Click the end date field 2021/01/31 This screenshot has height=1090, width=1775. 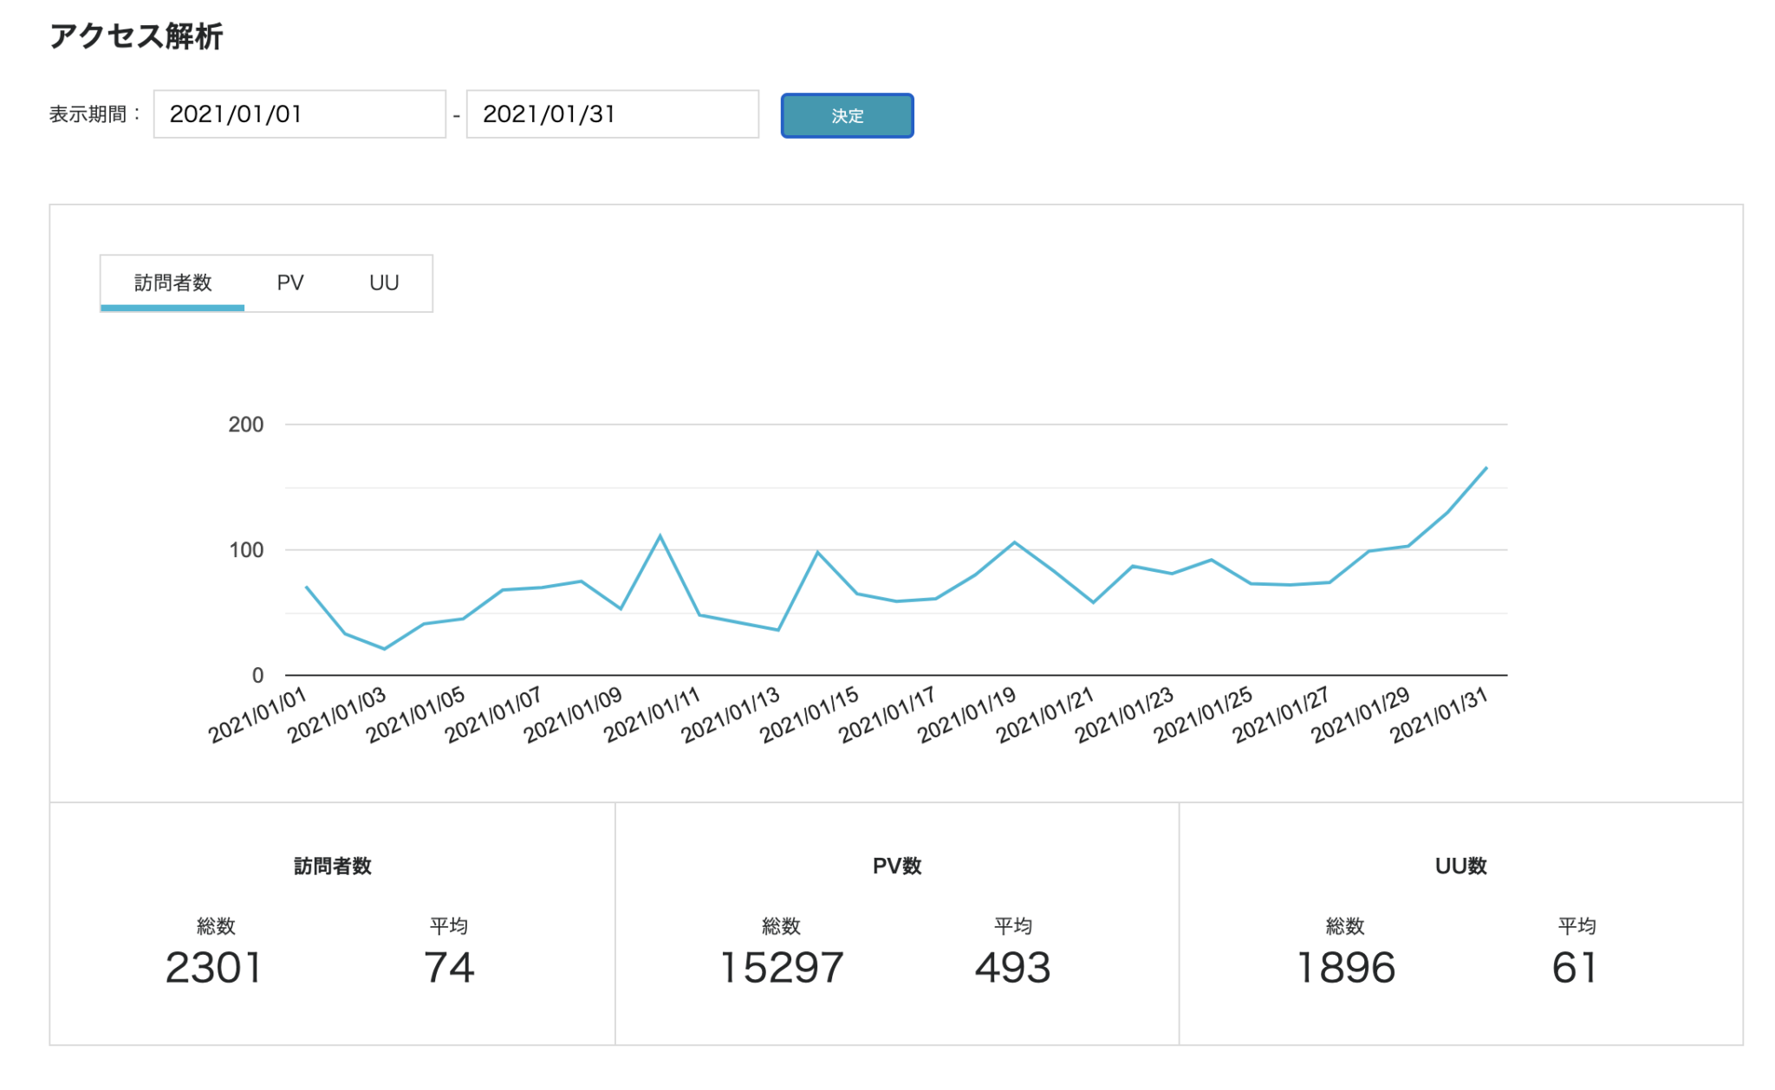coord(612,114)
